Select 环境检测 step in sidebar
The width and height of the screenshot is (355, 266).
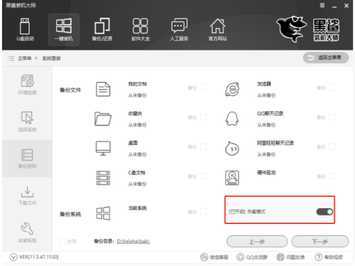pos(27,84)
